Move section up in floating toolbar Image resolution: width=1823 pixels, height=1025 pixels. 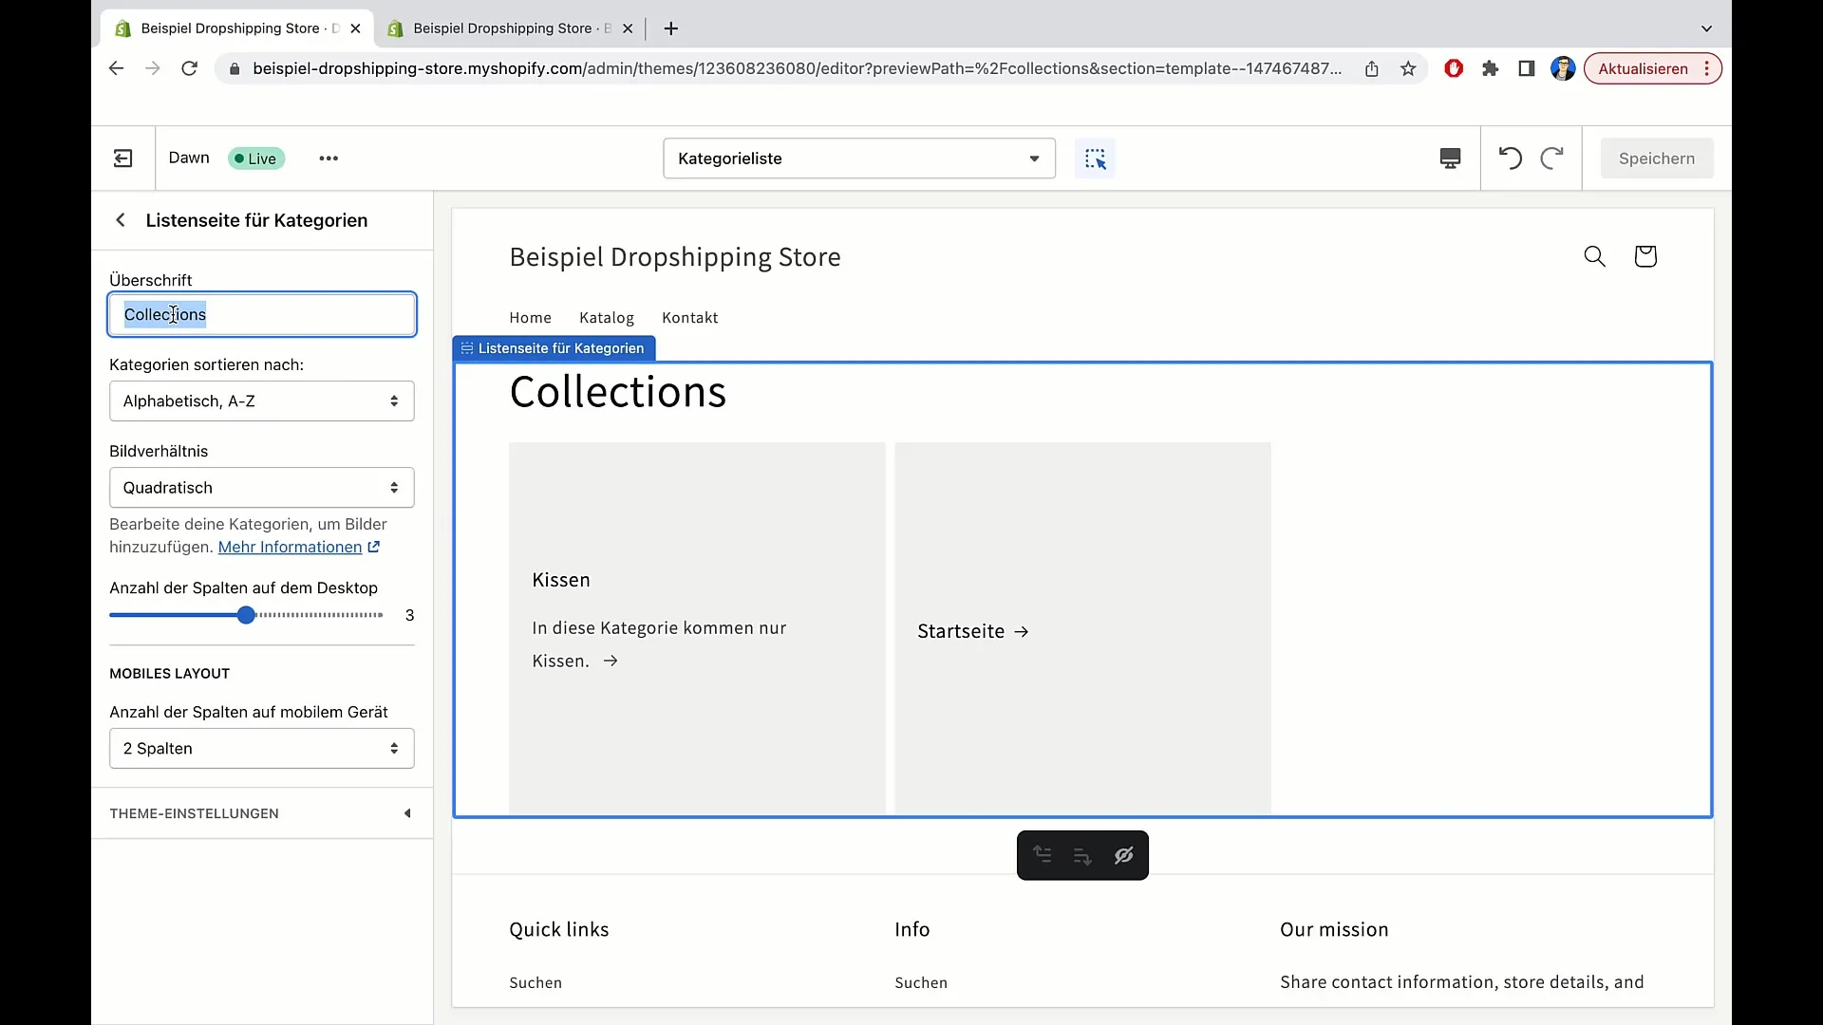point(1043,855)
